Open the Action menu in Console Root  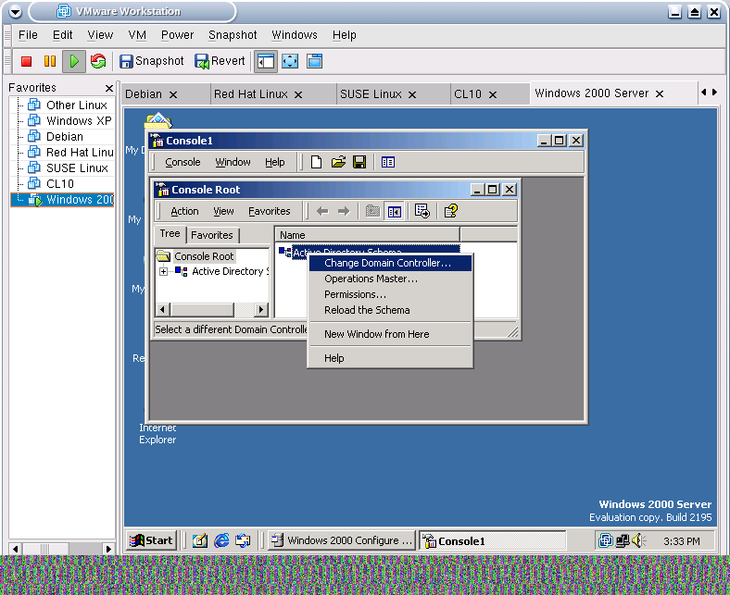pyautogui.click(x=184, y=212)
